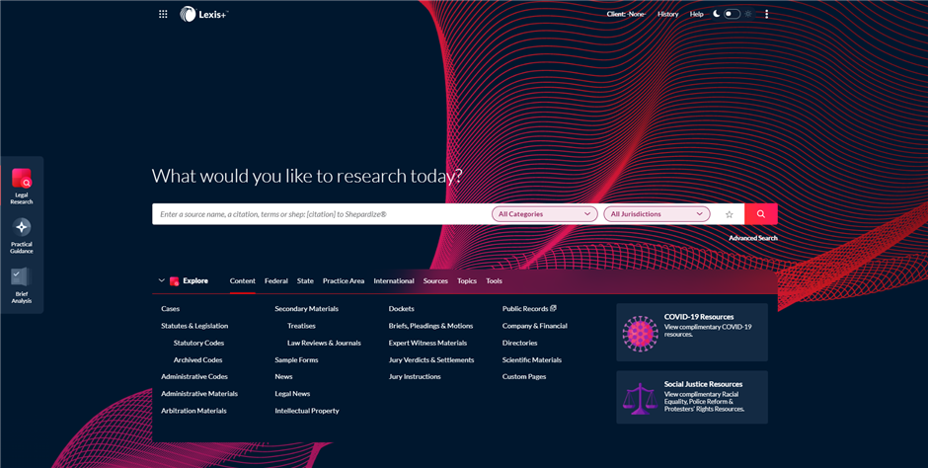Open Directories
The width and height of the screenshot is (928, 468).
519,344
